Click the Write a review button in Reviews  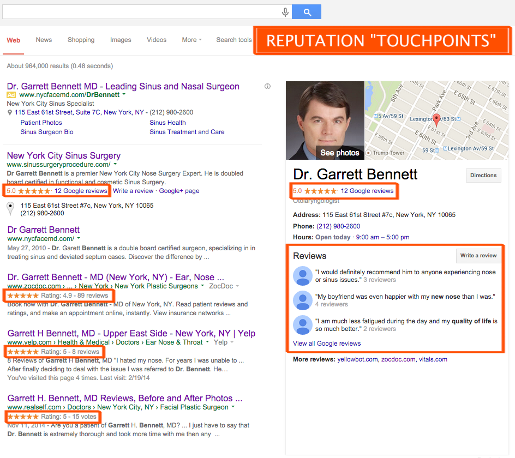478,255
